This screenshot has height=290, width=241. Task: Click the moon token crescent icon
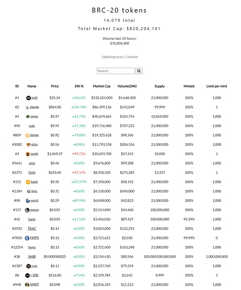click(27, 210)
